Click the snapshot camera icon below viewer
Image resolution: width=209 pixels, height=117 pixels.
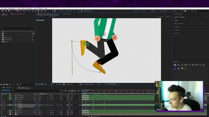coord(64,84)
